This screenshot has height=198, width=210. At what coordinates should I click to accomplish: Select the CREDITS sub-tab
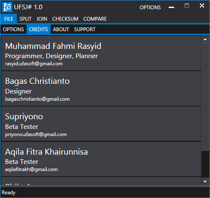(38, 29)
